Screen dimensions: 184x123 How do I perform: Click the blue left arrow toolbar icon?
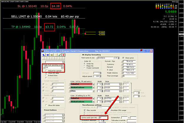coord(48,55)
